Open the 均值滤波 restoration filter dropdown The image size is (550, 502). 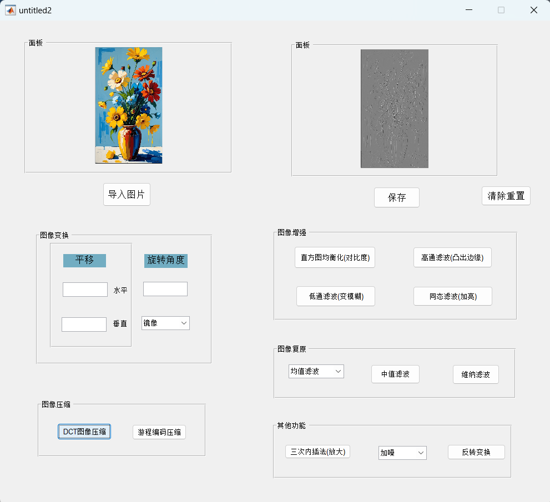(x=316, y=371)
